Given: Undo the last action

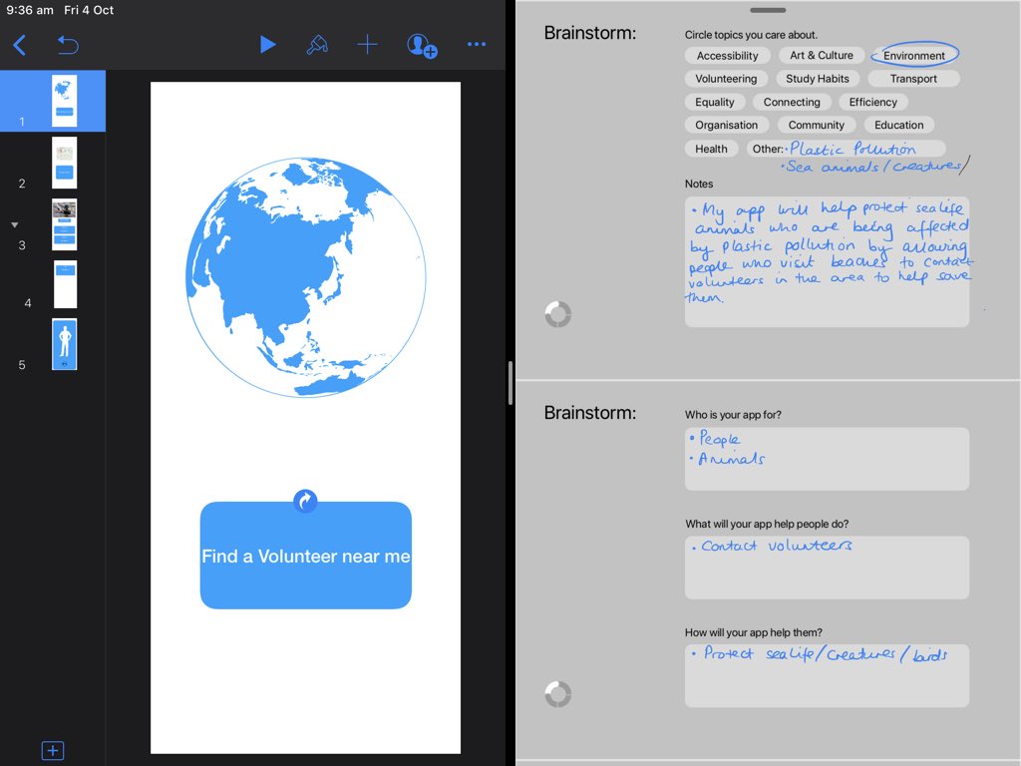Looking at the screenshot, I should coord(65,44).
